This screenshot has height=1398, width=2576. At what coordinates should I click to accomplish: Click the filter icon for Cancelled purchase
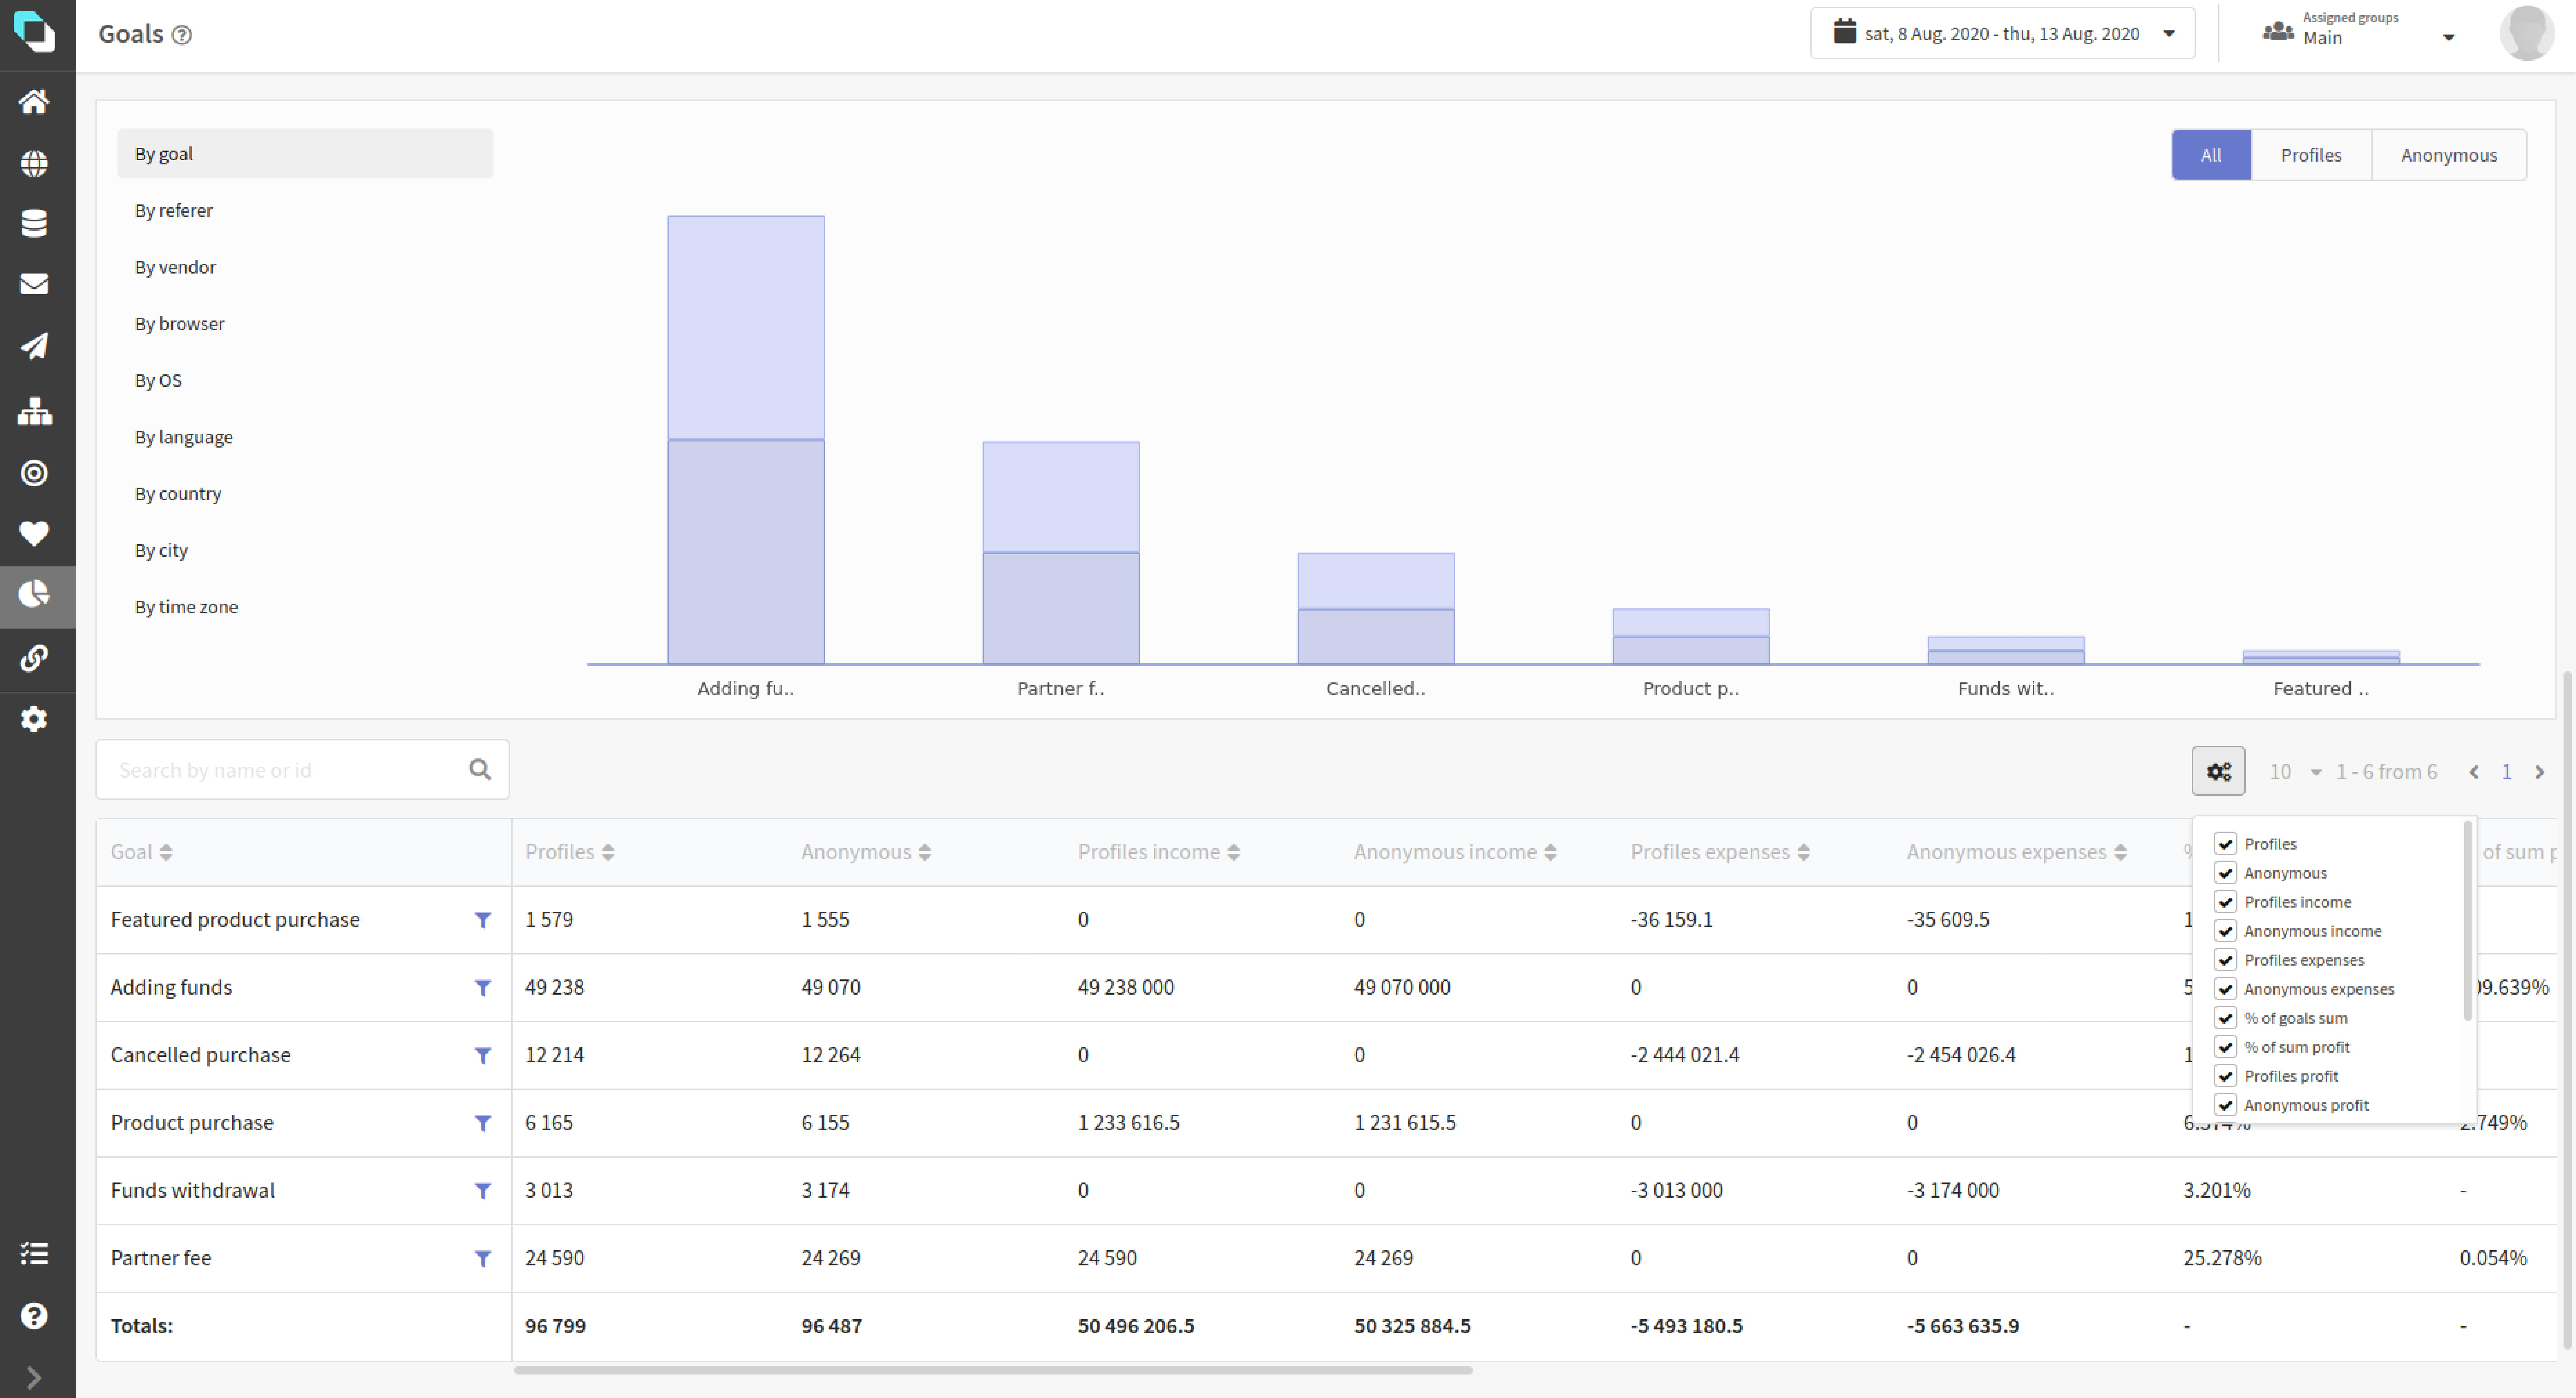(483, 1056)
